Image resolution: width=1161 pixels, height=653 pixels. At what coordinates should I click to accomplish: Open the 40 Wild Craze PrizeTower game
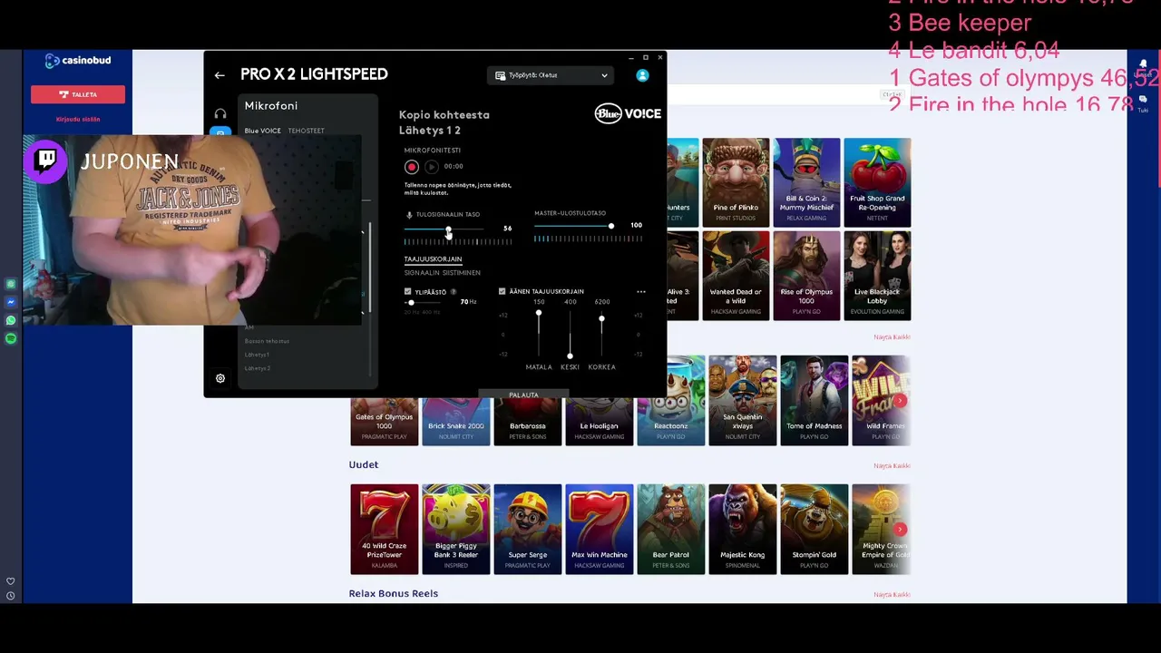385,530
